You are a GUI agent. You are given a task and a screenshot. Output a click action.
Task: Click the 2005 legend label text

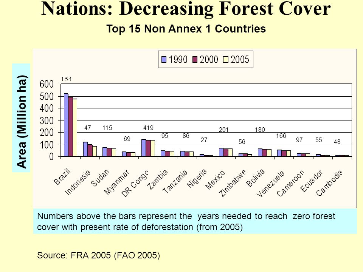coord(240,60)
